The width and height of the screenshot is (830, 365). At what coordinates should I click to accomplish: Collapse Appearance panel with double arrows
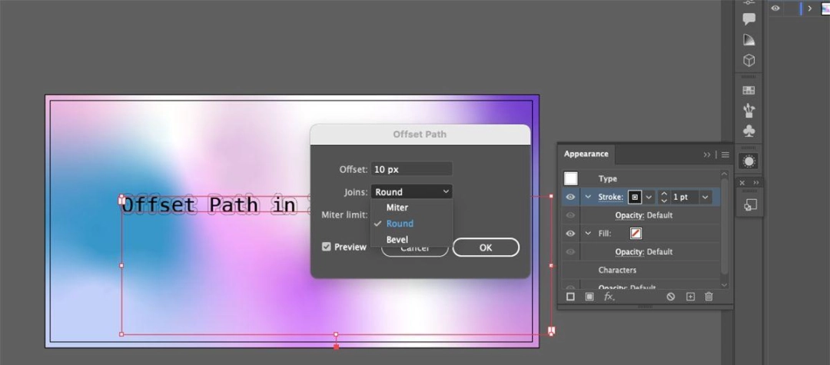pyautogui.click(x=707, y=155)
